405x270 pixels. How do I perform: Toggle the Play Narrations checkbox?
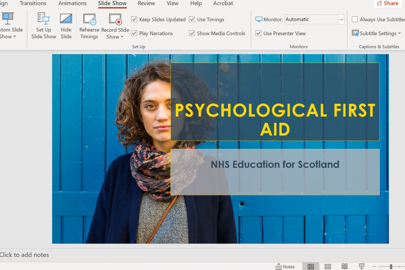134,33
